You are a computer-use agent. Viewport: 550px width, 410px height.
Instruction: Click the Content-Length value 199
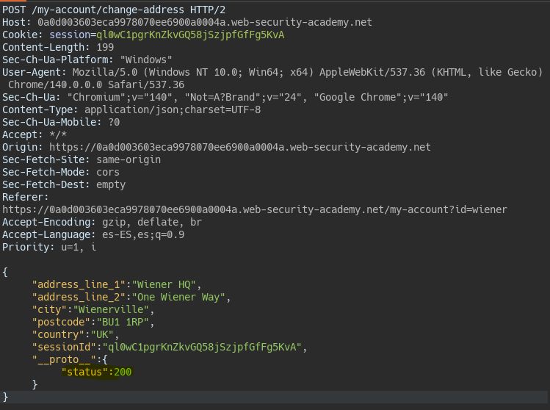click(105, 47)
